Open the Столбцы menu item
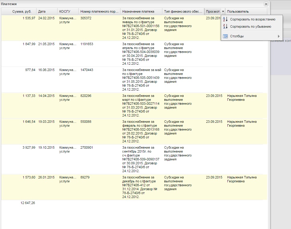This screenshot has height=229, width=291. pos(252,36)
